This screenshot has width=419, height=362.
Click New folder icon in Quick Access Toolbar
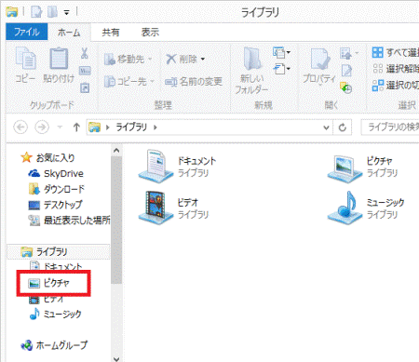(52, 12)
